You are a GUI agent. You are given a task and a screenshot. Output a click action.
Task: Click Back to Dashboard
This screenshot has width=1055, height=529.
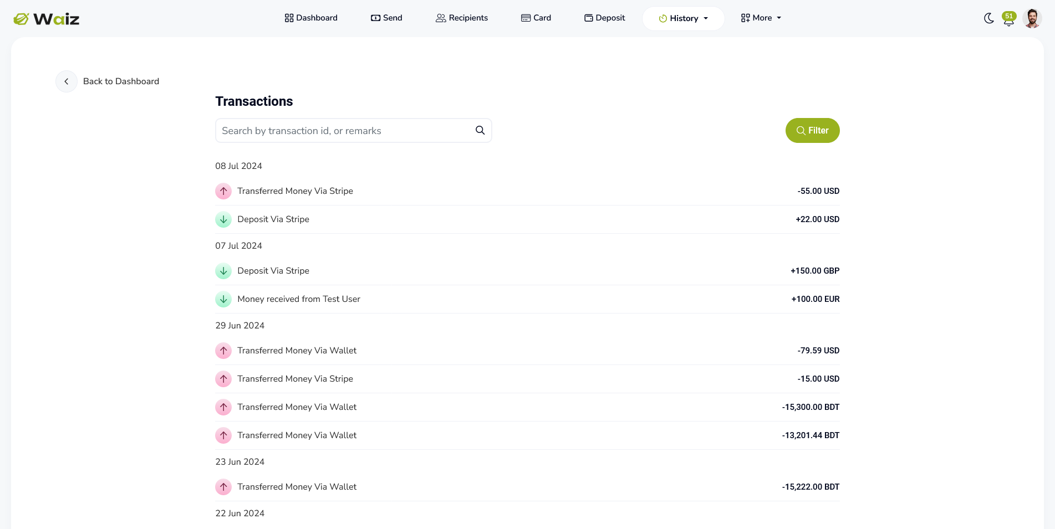[x=121, y=81]
